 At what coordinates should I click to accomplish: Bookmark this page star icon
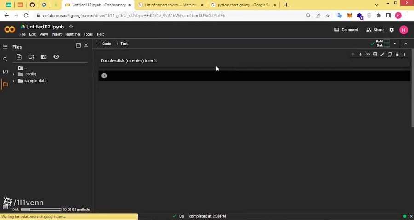[328, 16]
